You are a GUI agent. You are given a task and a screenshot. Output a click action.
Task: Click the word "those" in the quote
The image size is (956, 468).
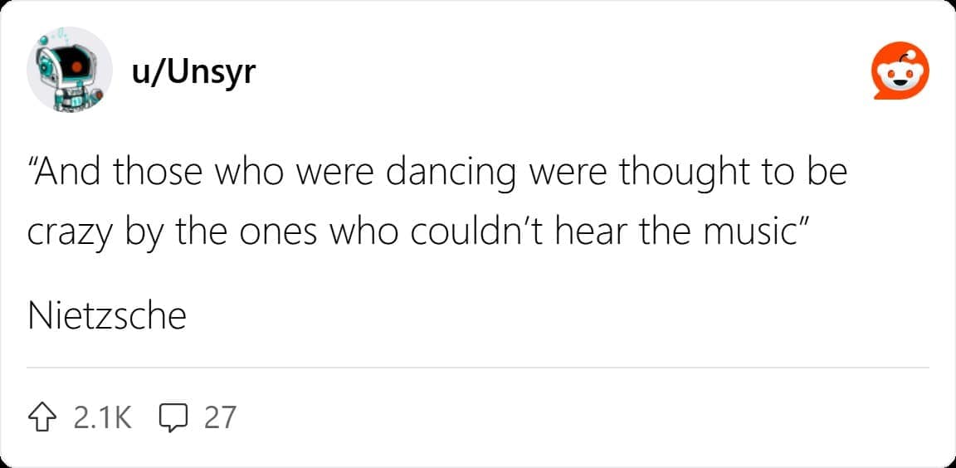coord(155,173)
